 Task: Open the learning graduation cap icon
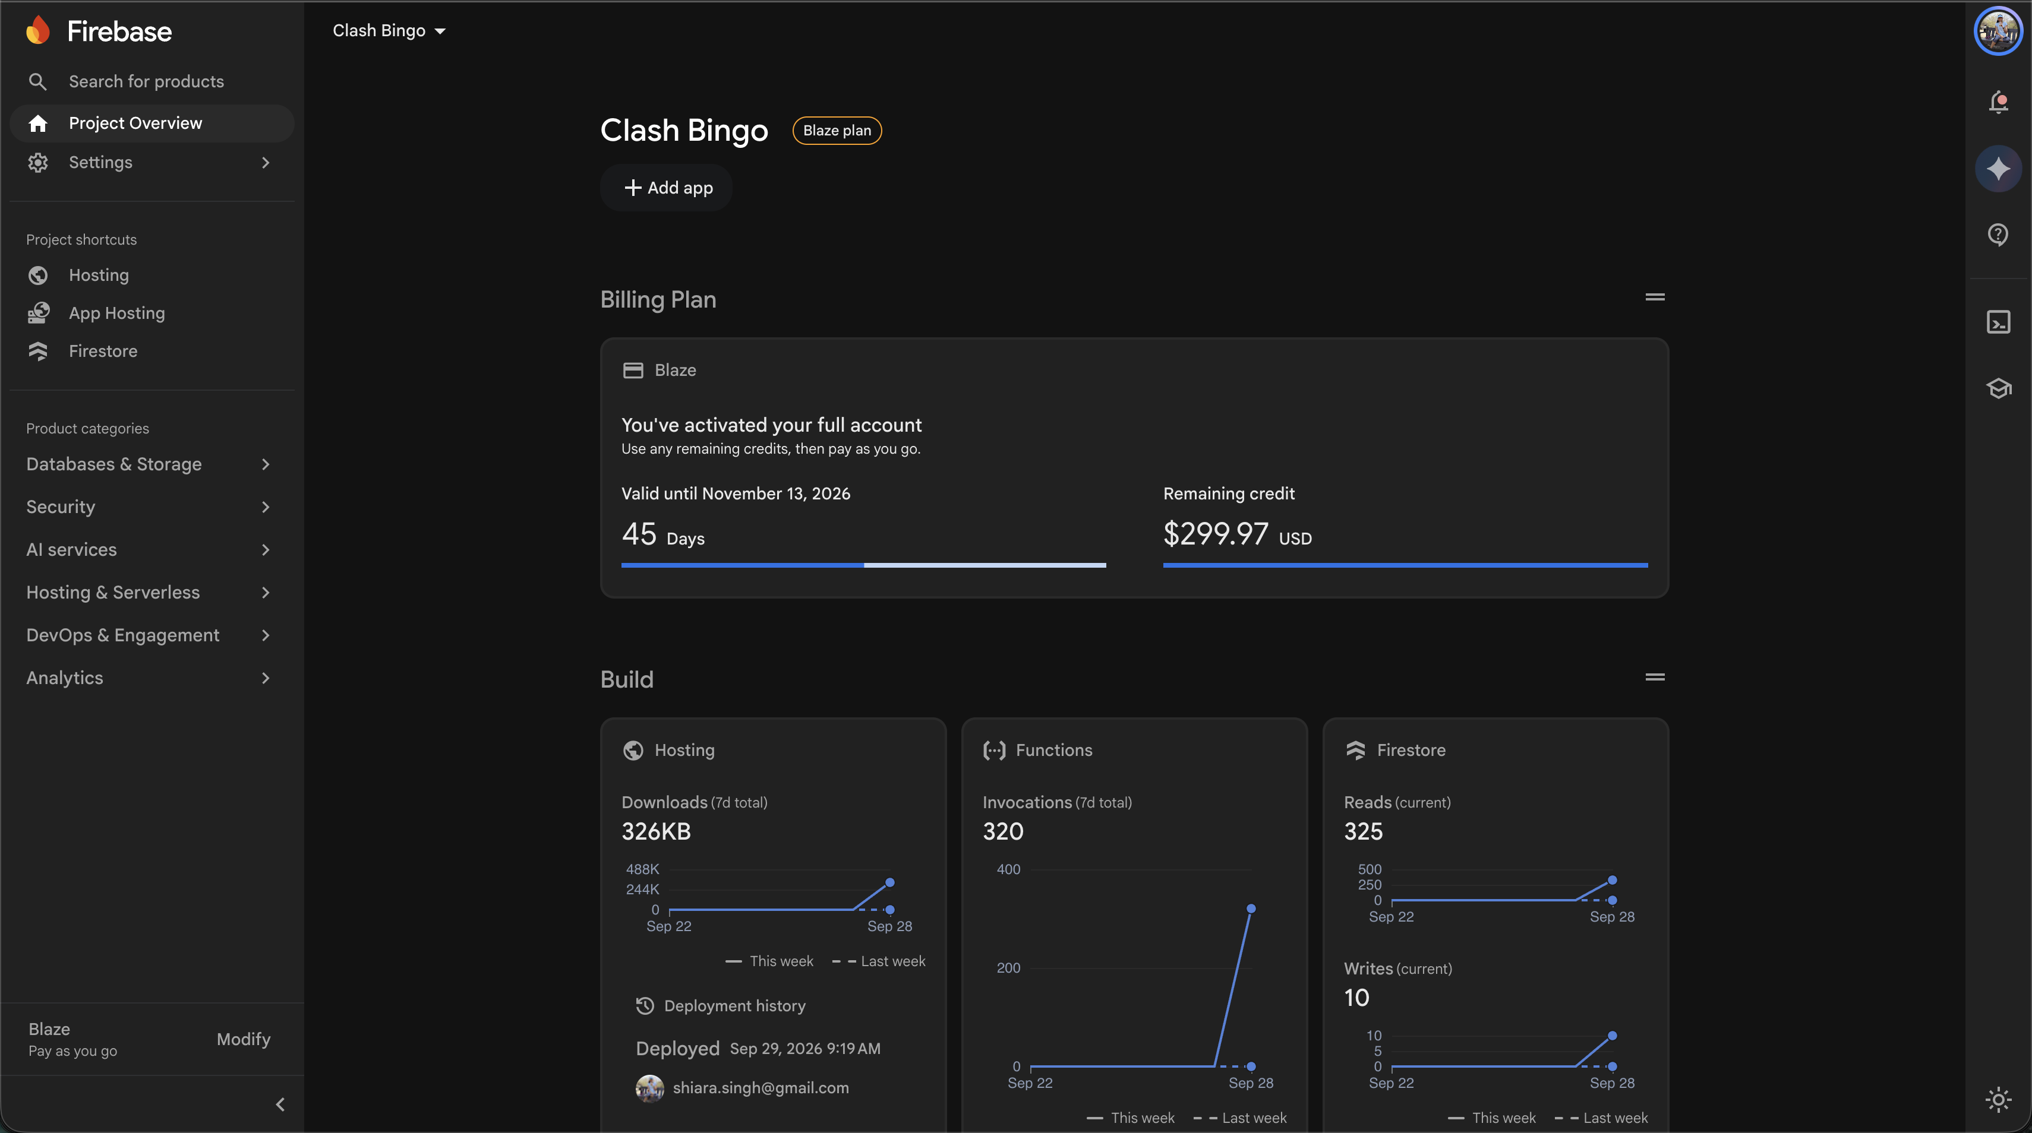coord(1998,388)
